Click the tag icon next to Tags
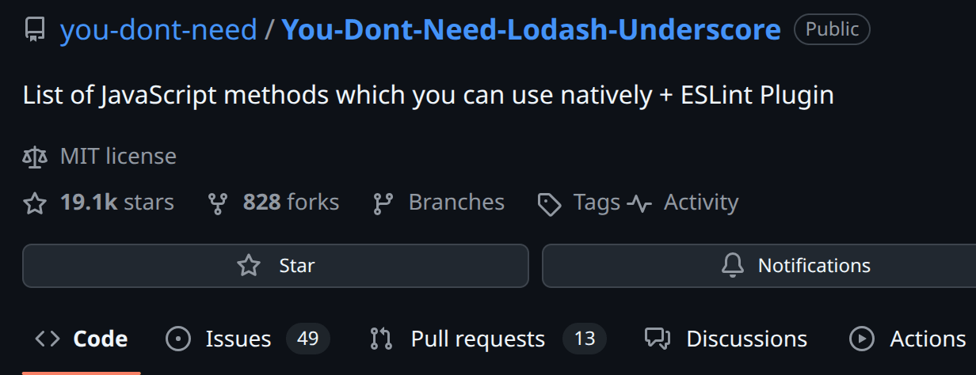976x375 pixels. (549, 204)
